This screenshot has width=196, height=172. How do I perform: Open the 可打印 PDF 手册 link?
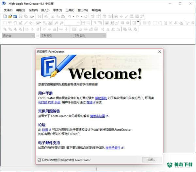pyautogui.click(x=49, y=103)
